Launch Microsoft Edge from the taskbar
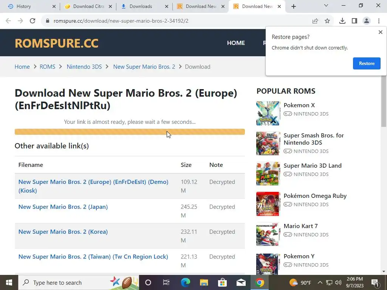 (x=185, y=282)
